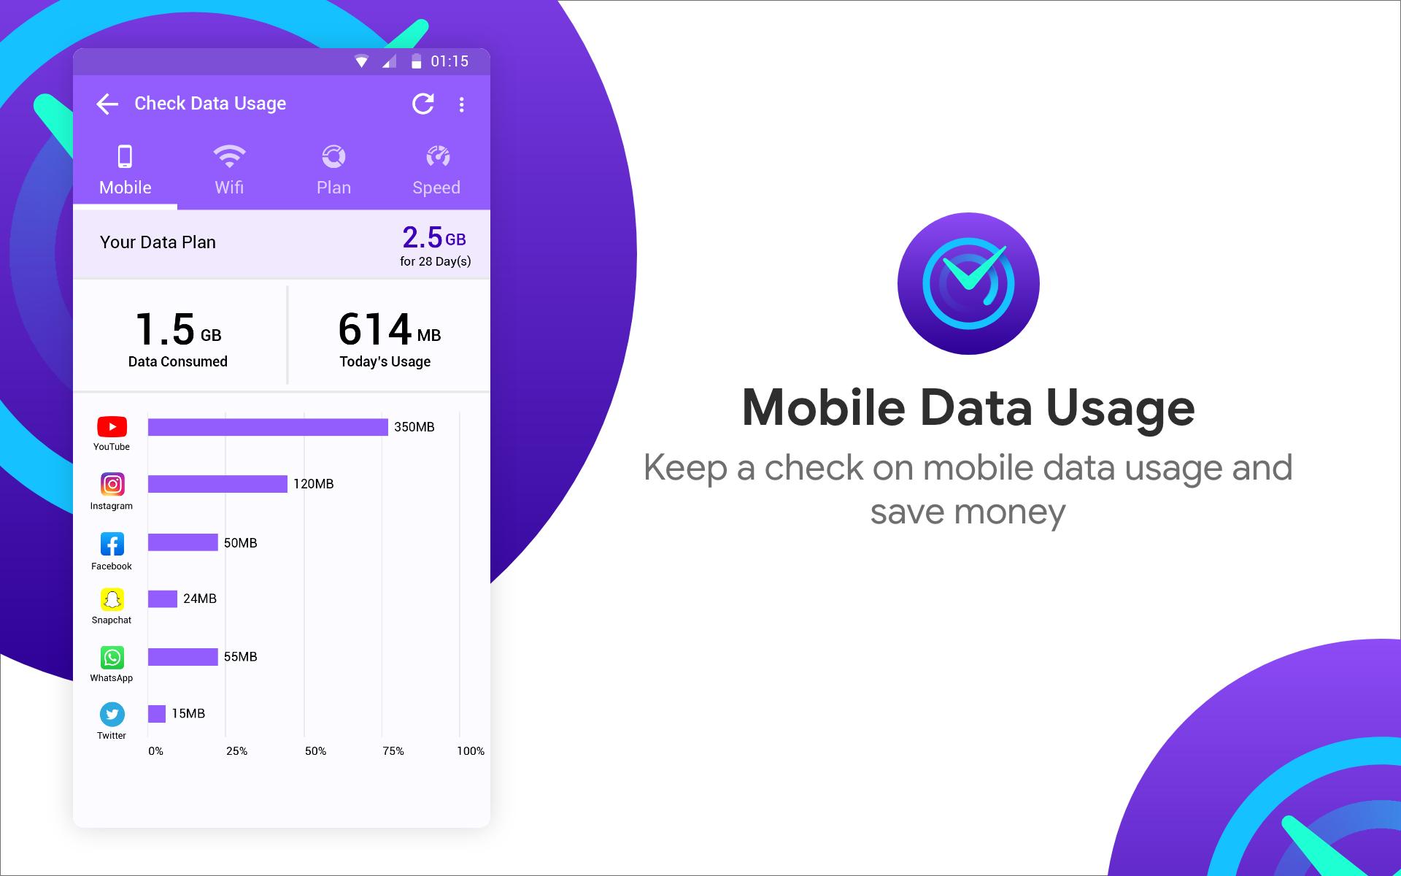This screenshot has width=1401, height=876.
Task: Click the refresh/reload button
Action: (424, 103)
